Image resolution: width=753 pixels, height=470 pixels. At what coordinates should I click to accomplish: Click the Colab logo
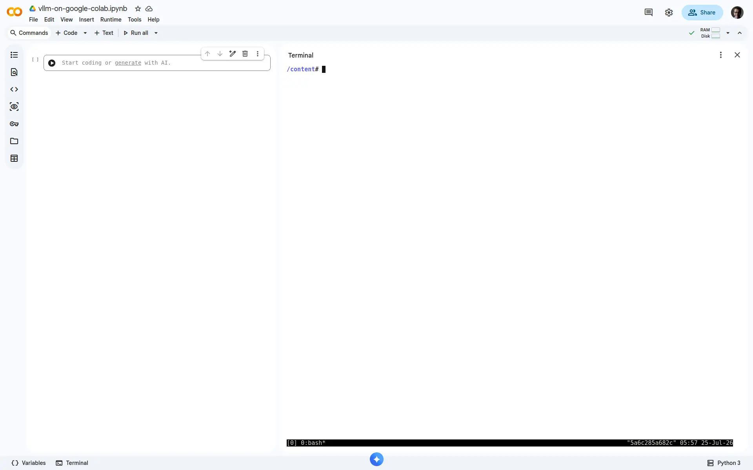15,12
